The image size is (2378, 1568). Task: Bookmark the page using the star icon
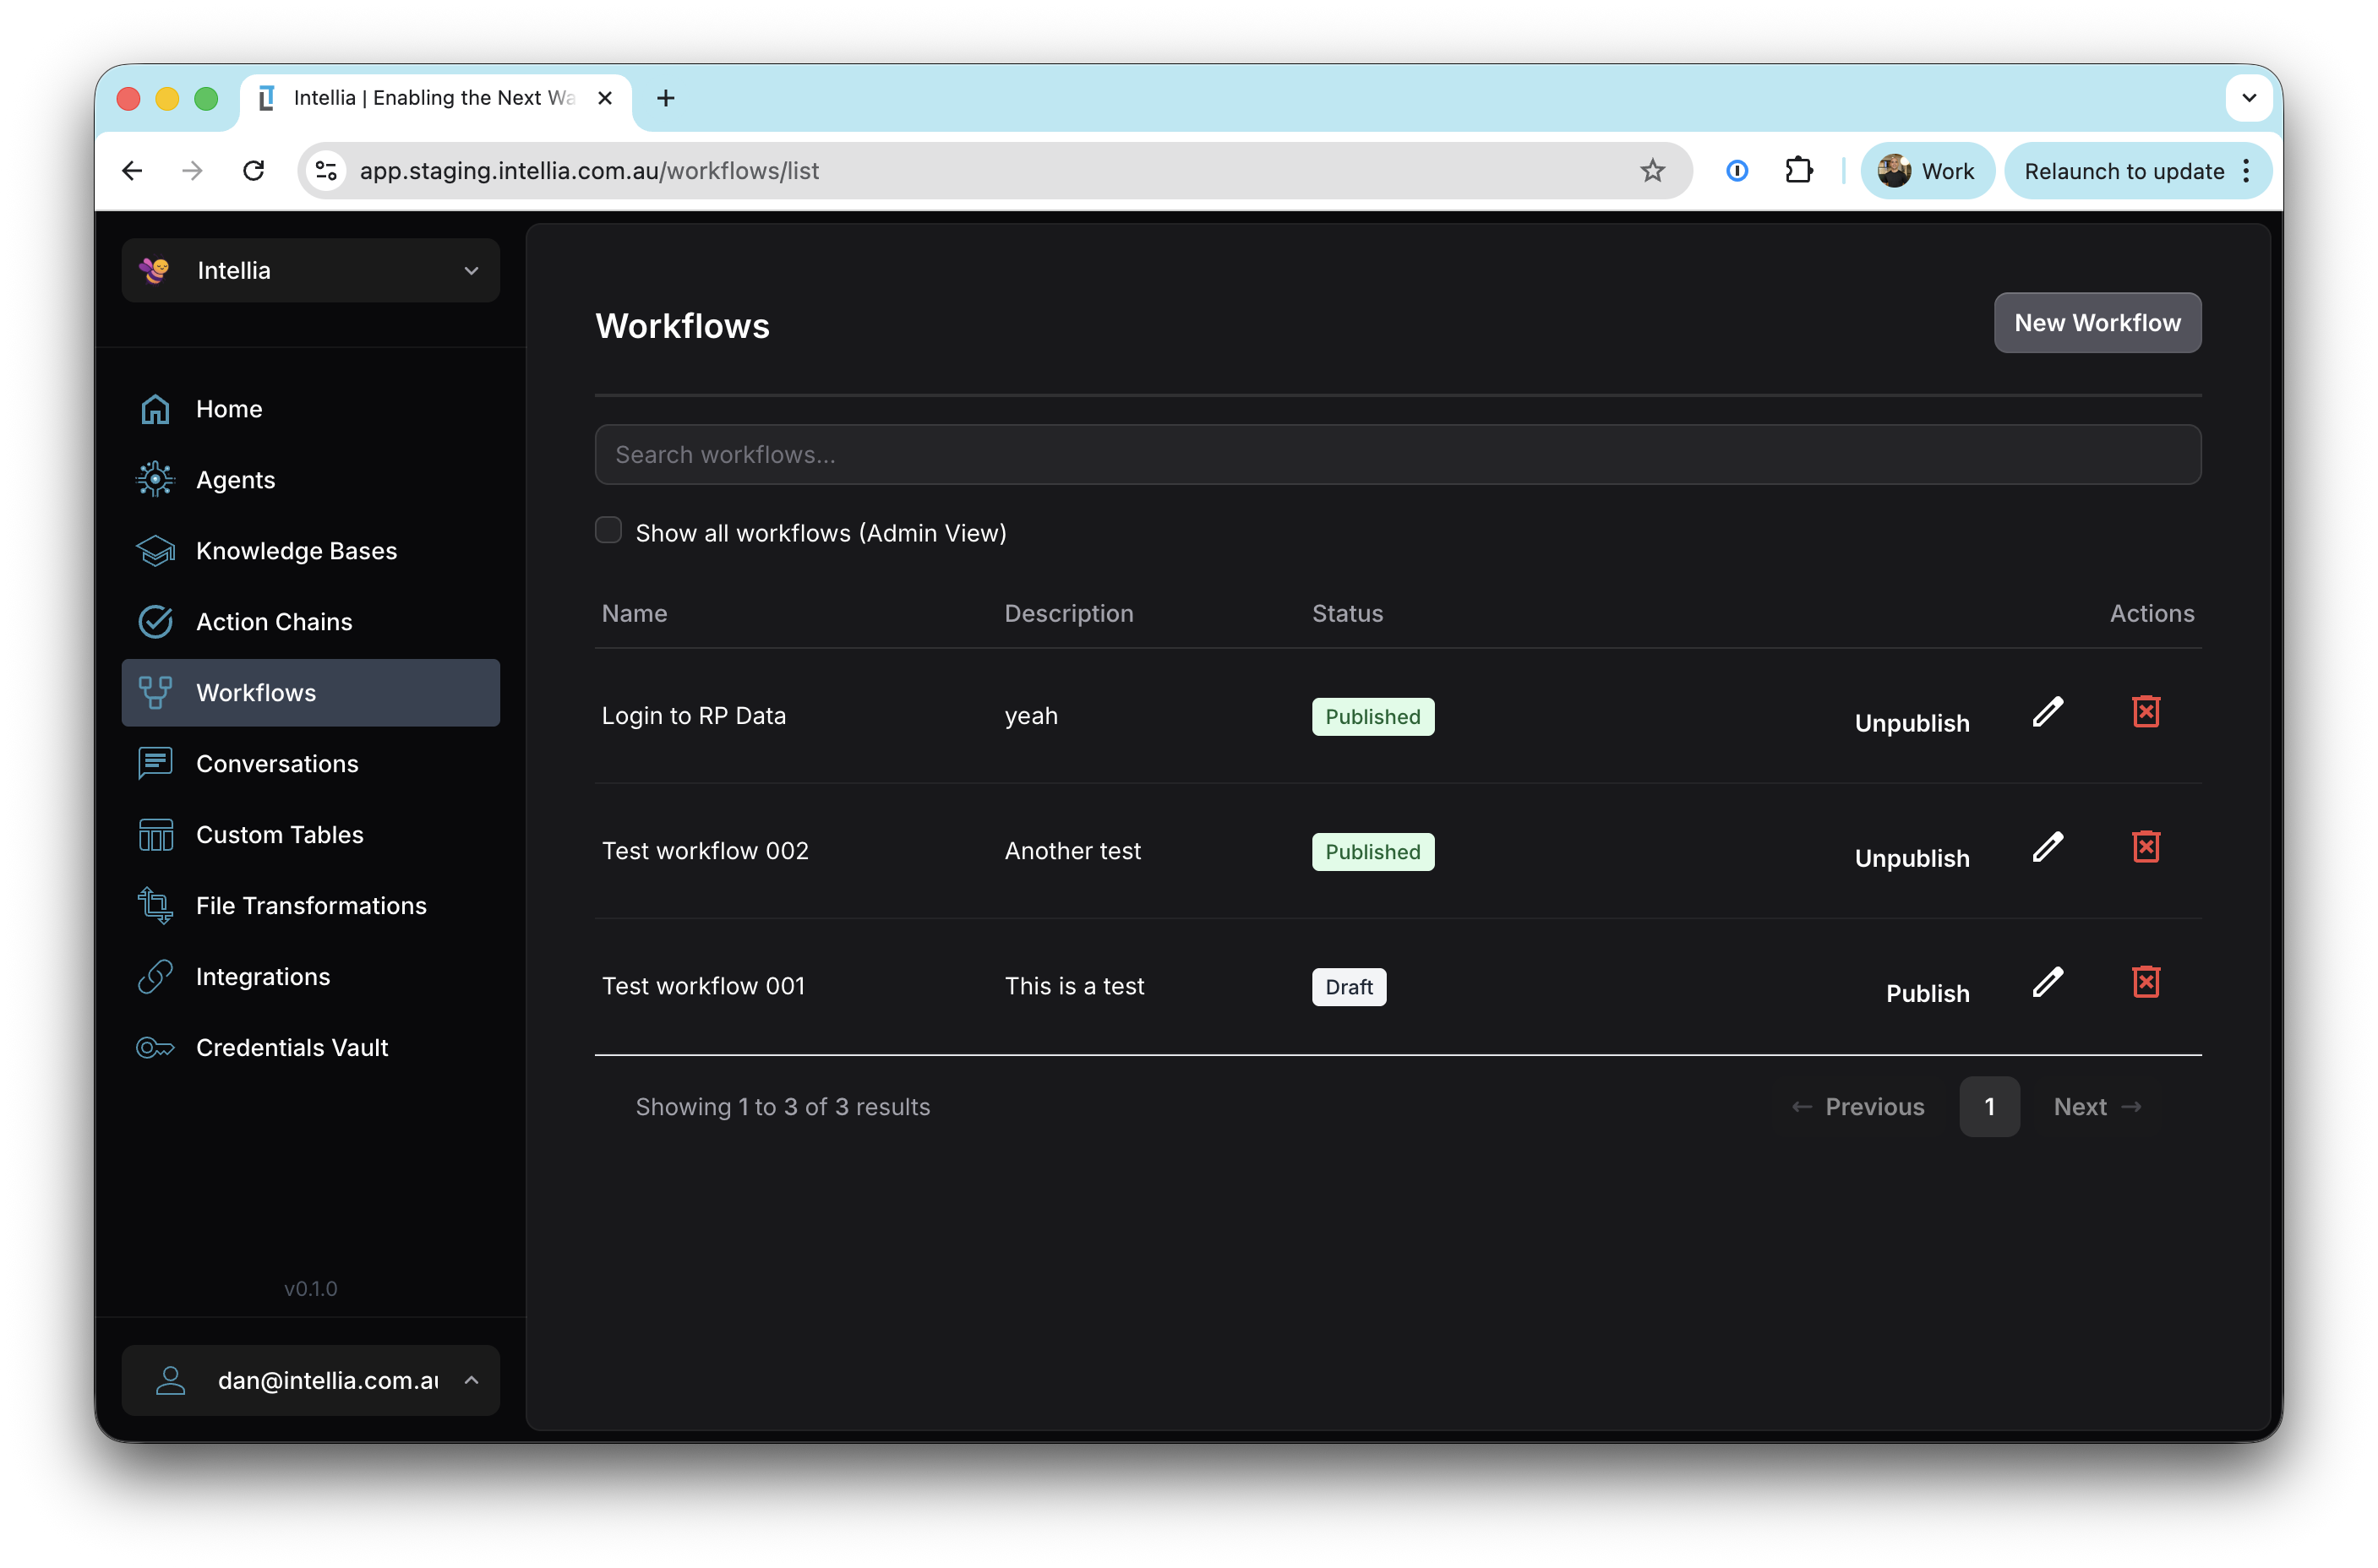coord(1653,170)
